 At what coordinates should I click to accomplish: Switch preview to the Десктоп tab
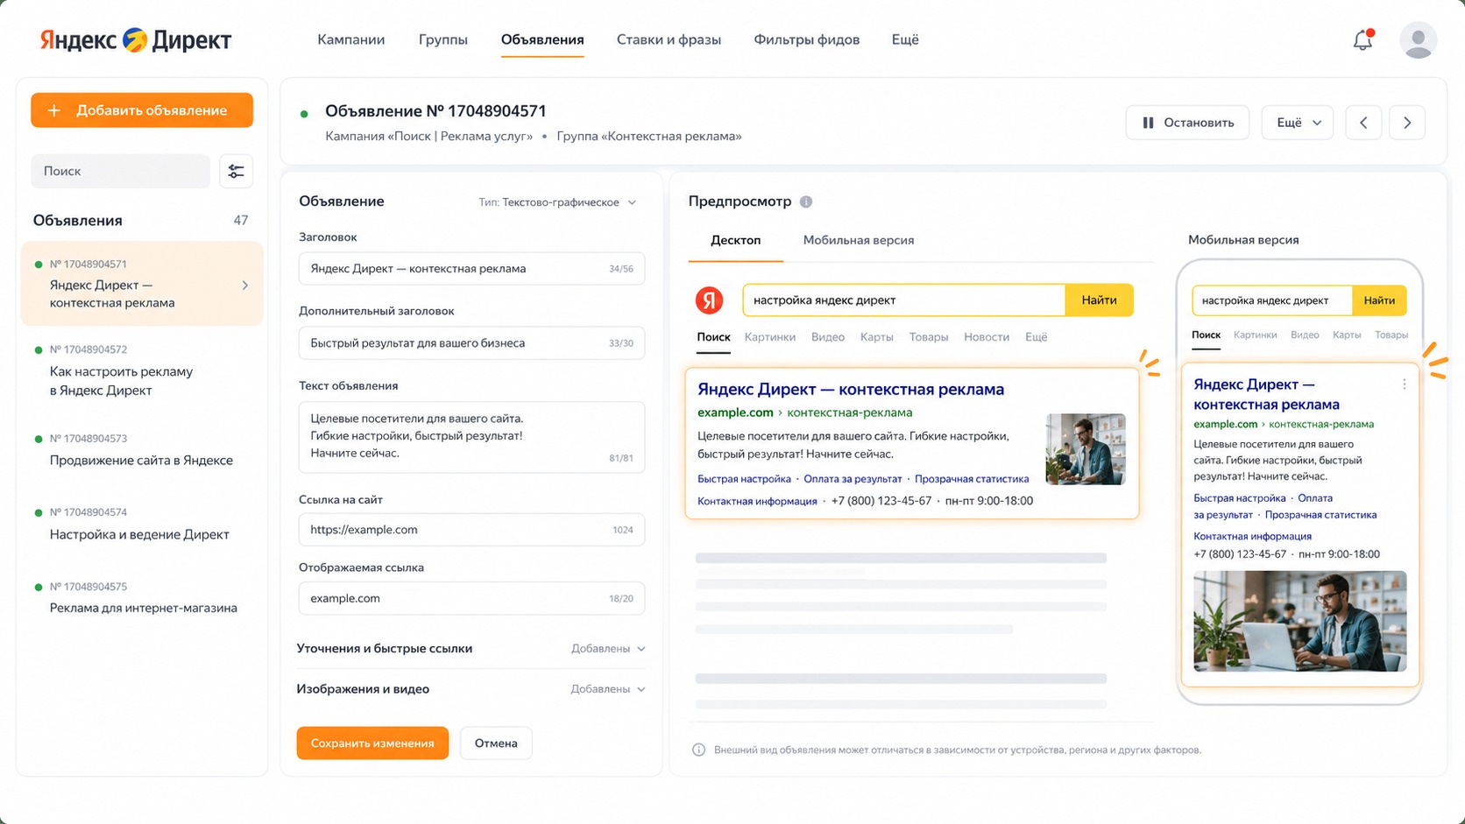pyautogui.click(x=735, y=240)
